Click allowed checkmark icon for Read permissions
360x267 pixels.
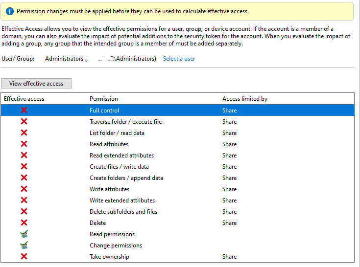pyautogui.click(x=24, y=234)
